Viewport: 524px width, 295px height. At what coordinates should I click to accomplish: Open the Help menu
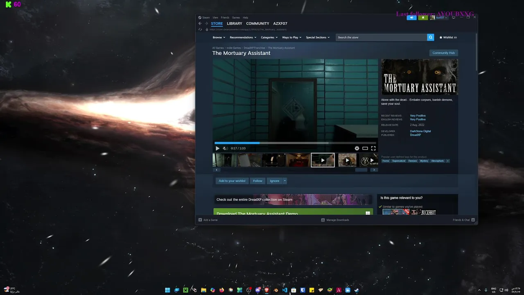246,18
